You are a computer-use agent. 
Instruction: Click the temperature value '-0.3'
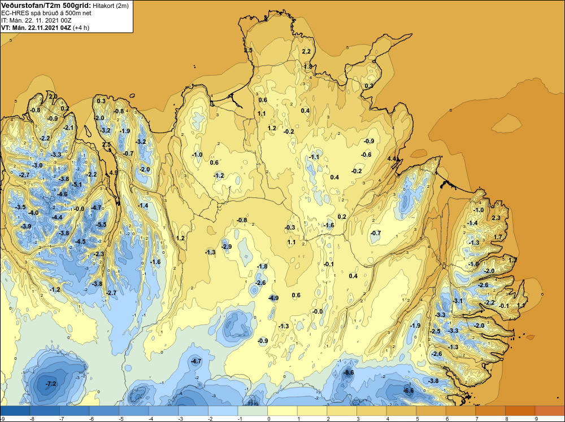(290, 227)
